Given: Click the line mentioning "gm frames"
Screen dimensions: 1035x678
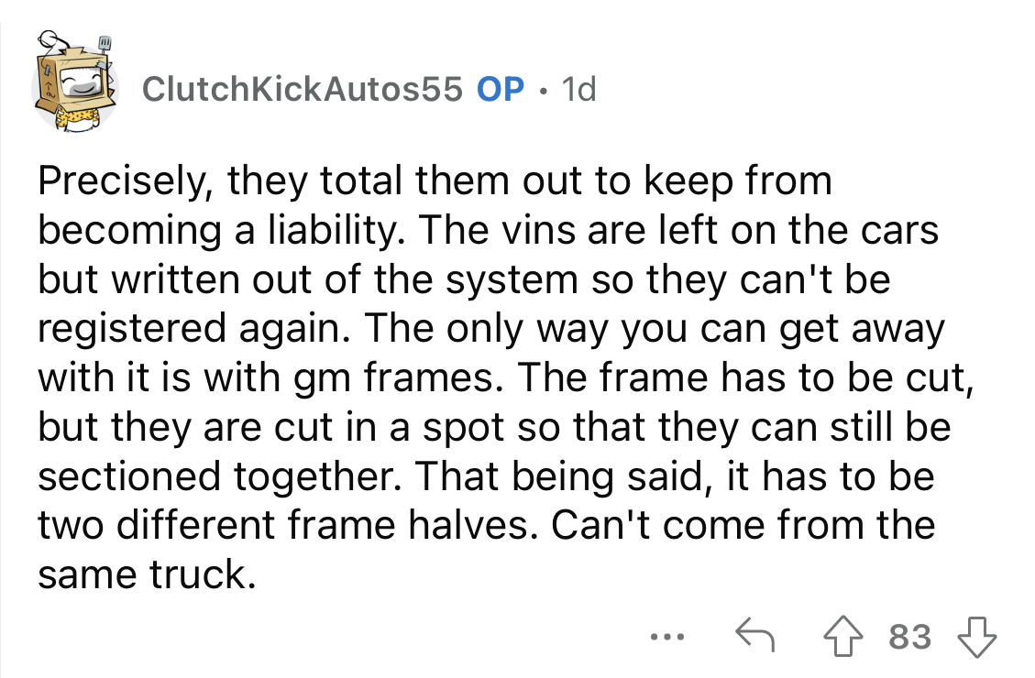Looking at the screenshot, I should [506, 377].
